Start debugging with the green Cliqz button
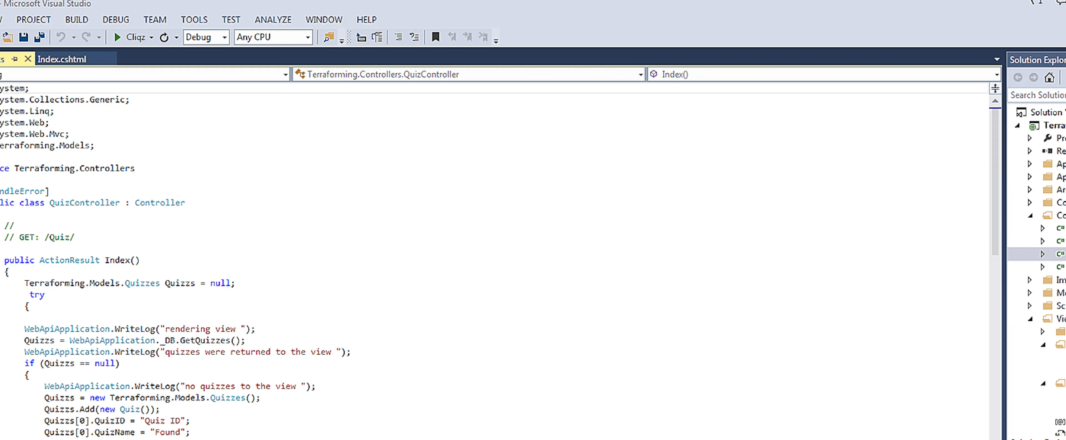 tap(129, 37)
